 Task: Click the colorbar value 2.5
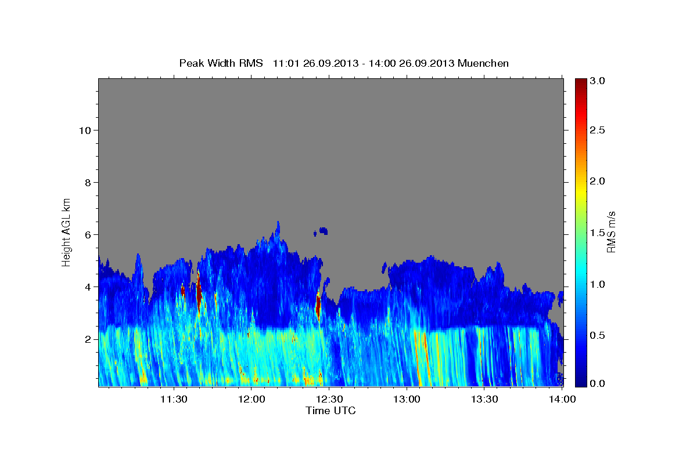point(599,130)
